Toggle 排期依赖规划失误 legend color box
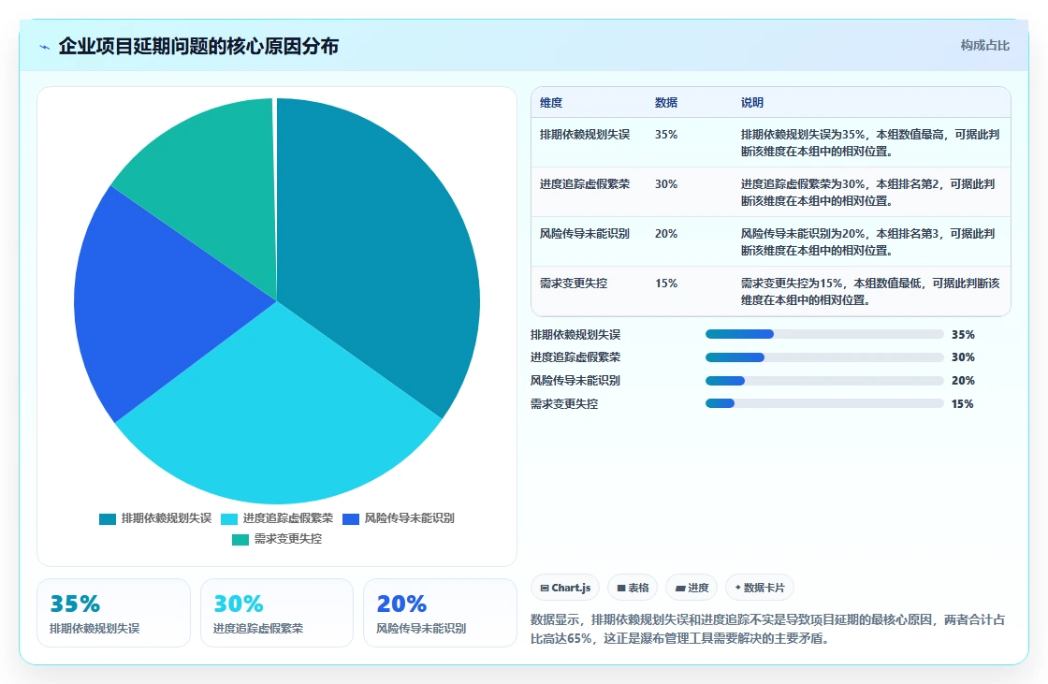Image resolution: width=1048 pixels, height=684 pixels. point(108,519)
